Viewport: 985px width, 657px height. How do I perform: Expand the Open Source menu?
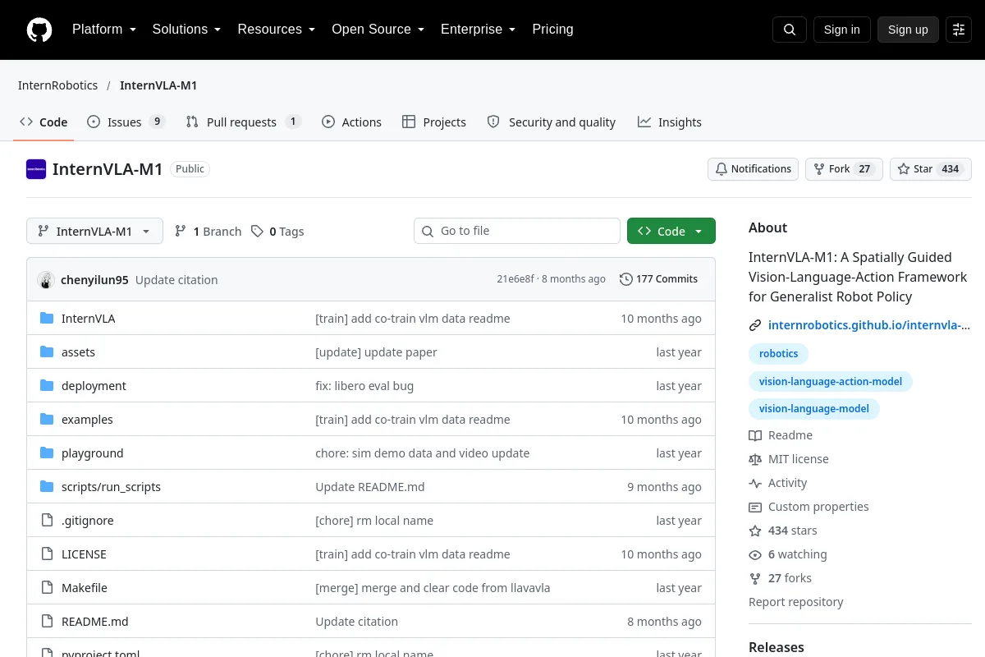coord(378,30)
